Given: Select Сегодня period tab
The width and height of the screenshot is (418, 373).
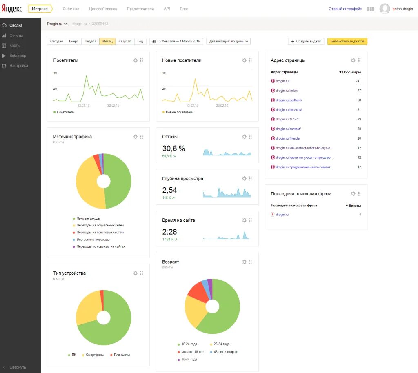Looking at the screenshot, I should pos(56,41).
